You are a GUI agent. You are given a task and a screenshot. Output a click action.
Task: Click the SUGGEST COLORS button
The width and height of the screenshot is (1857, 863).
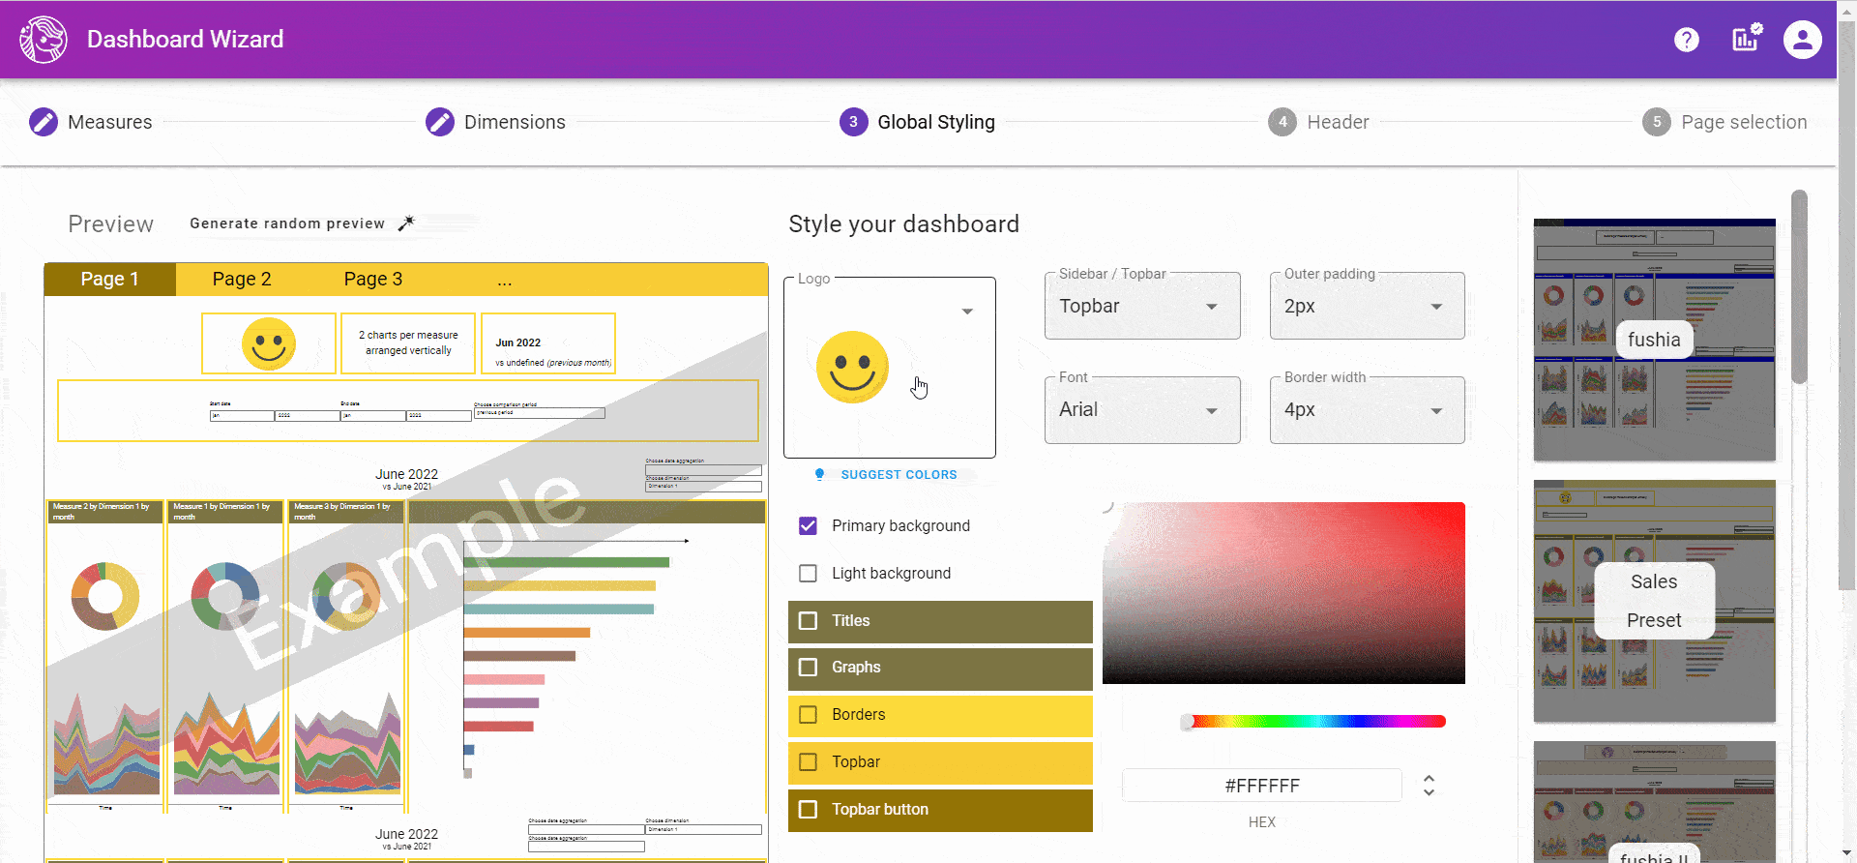[x=886, y=475]
